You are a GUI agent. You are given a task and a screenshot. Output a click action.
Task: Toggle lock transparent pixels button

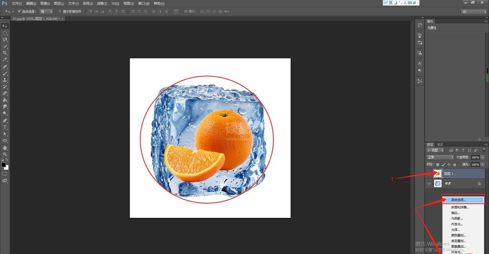pyautogui.click(x=438, y=165)
